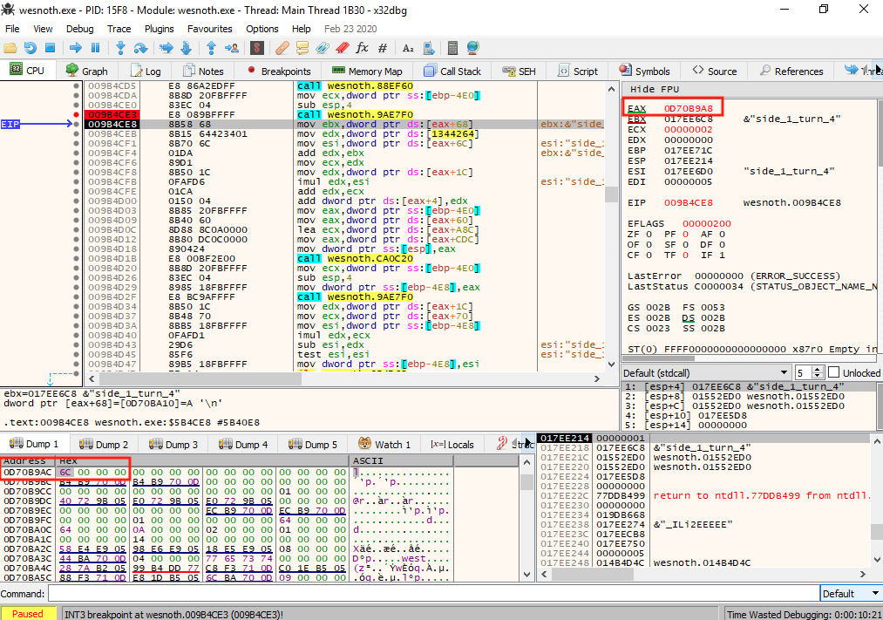Open the Intermodular calls icon
Screen dimensions: 883x620
(429, 48)
